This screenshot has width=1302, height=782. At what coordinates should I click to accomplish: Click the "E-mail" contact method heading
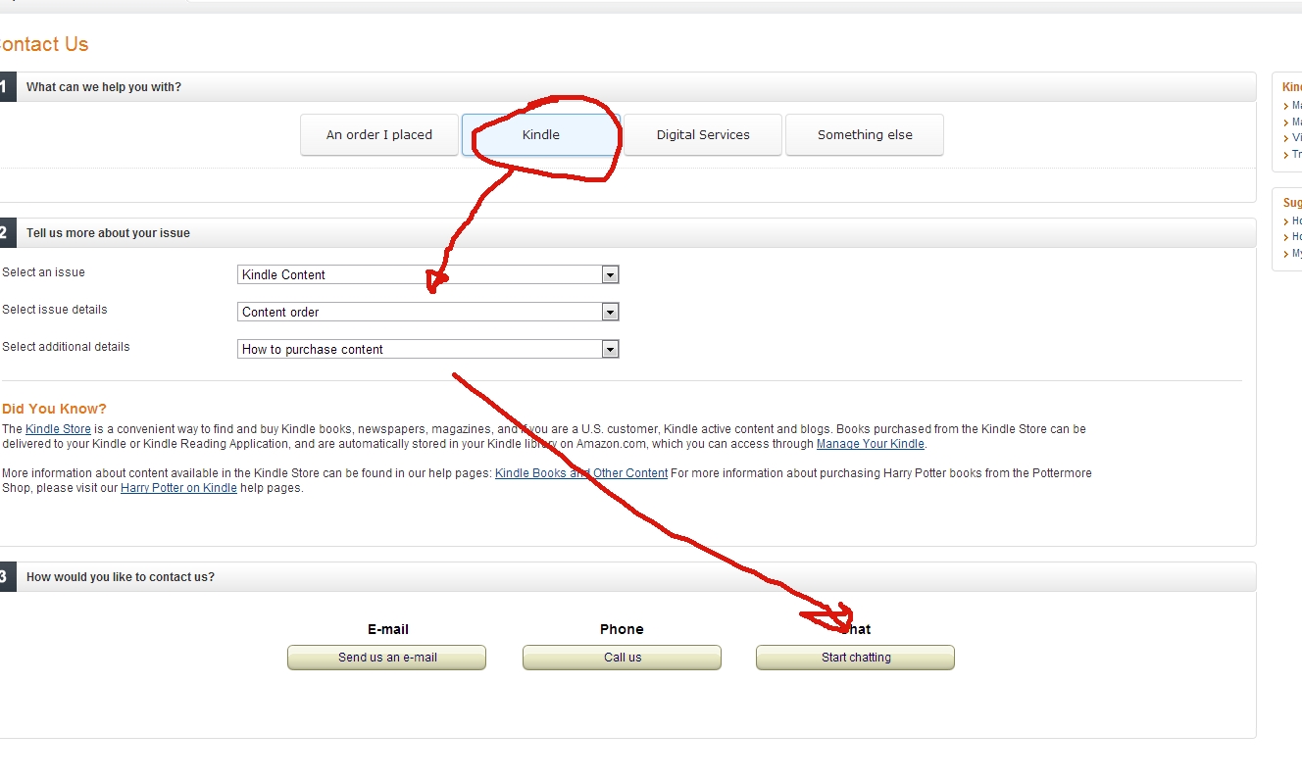(388, 629)
